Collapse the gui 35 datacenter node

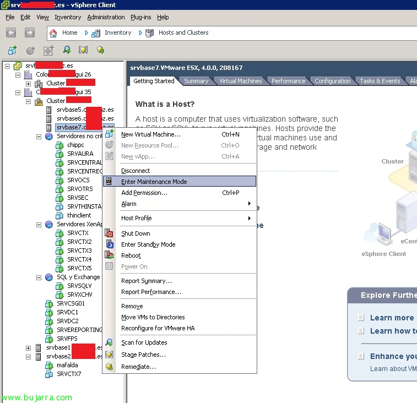18,93
